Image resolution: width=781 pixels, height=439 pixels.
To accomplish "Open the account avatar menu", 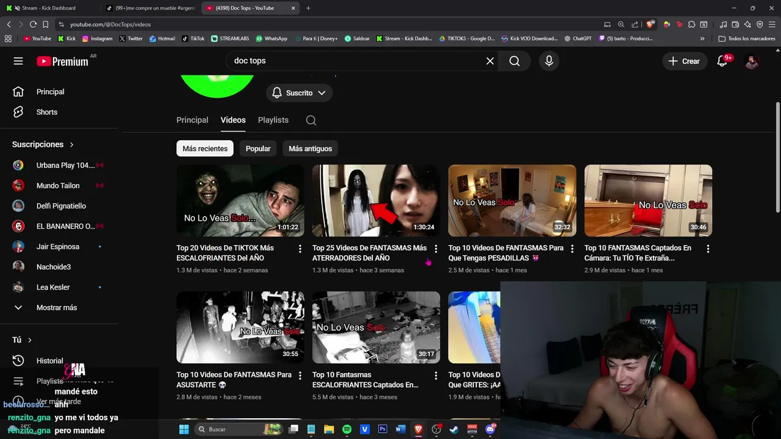I will pos(752,61).
